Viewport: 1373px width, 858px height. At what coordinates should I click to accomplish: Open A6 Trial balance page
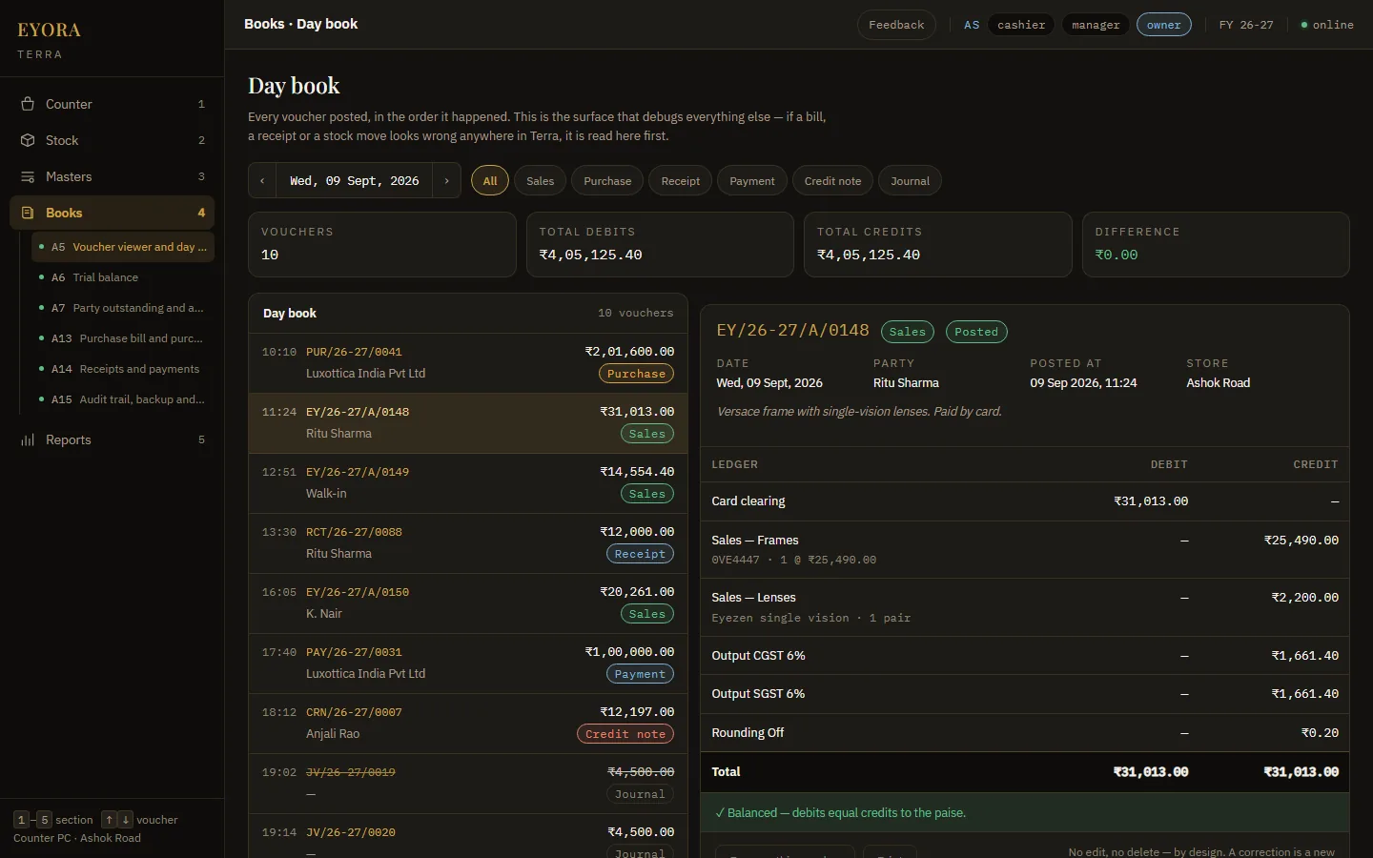point(123,277)
